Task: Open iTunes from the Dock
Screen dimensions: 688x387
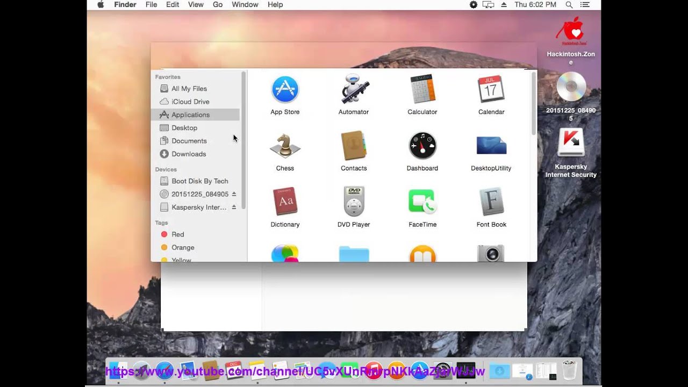Action: tap(373, 371)
